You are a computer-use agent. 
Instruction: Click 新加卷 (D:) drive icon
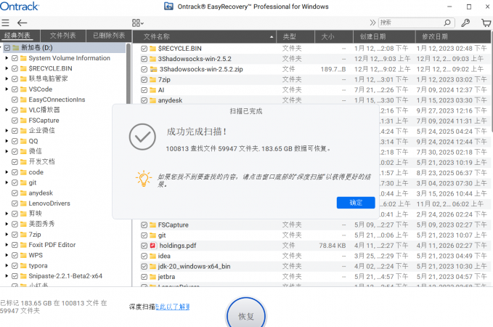point(16,48)
